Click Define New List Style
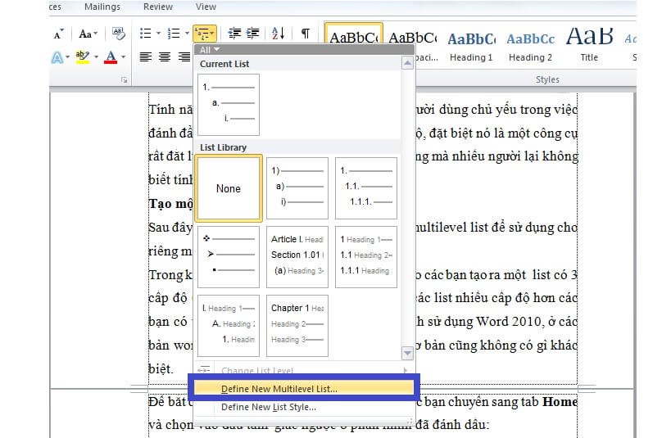This screenshot has width=671, height=438. pos(304,407)
